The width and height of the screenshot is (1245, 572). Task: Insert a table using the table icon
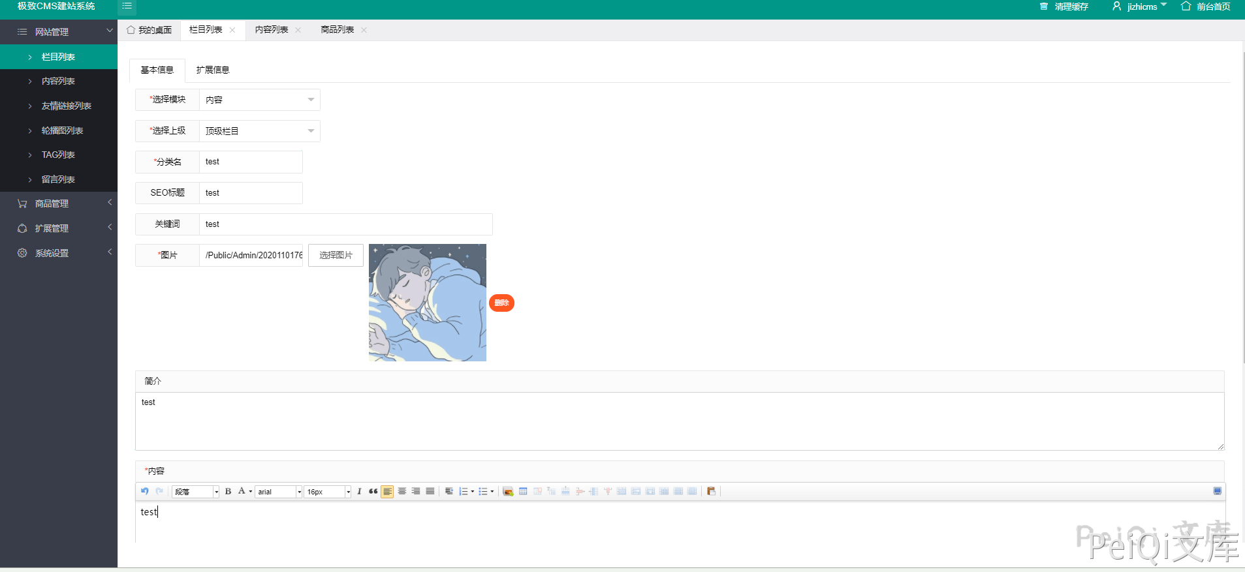(523, 491)
